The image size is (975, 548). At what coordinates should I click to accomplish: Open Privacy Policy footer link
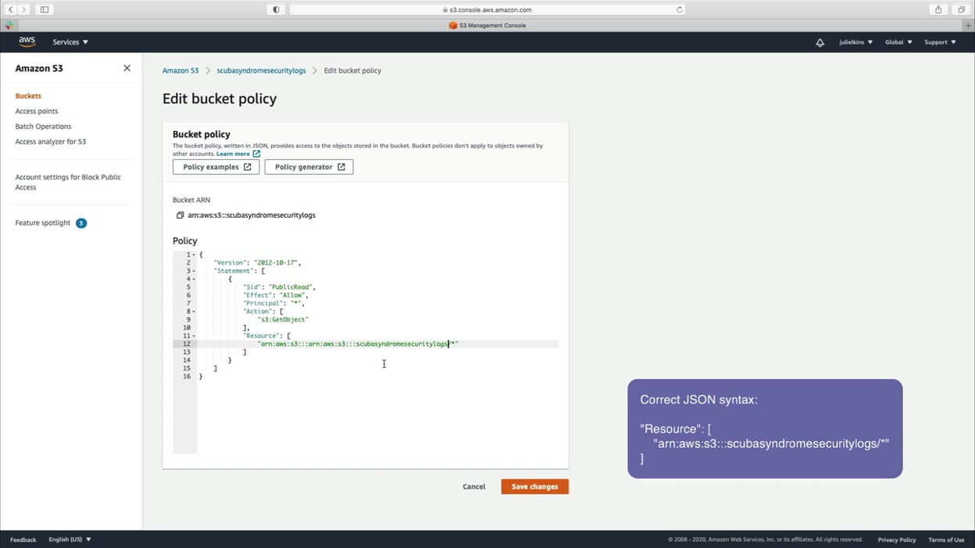(897, 539)
